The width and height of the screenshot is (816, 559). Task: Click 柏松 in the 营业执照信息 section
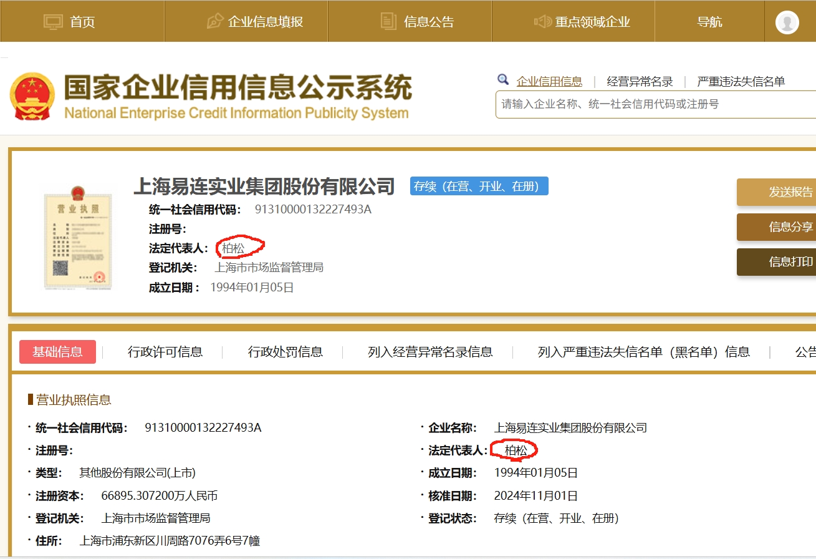point(516,450)
